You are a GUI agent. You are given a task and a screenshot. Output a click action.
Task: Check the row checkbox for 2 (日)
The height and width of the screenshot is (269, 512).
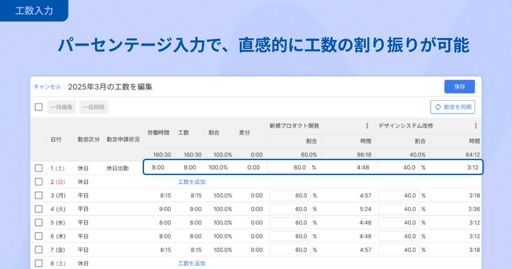[x=38, y=182]
